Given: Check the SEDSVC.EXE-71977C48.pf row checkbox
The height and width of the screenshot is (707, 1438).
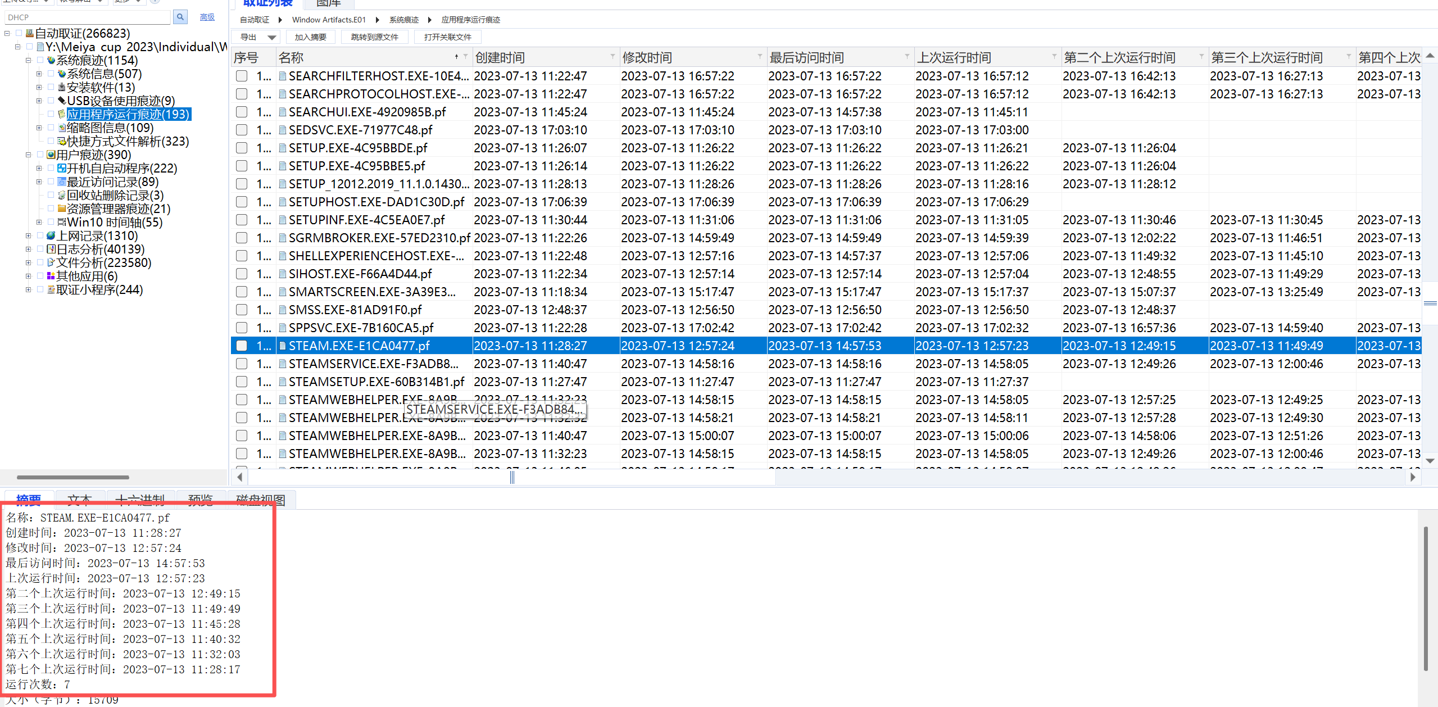Looking at the screenshot, I should pos(242,130).
